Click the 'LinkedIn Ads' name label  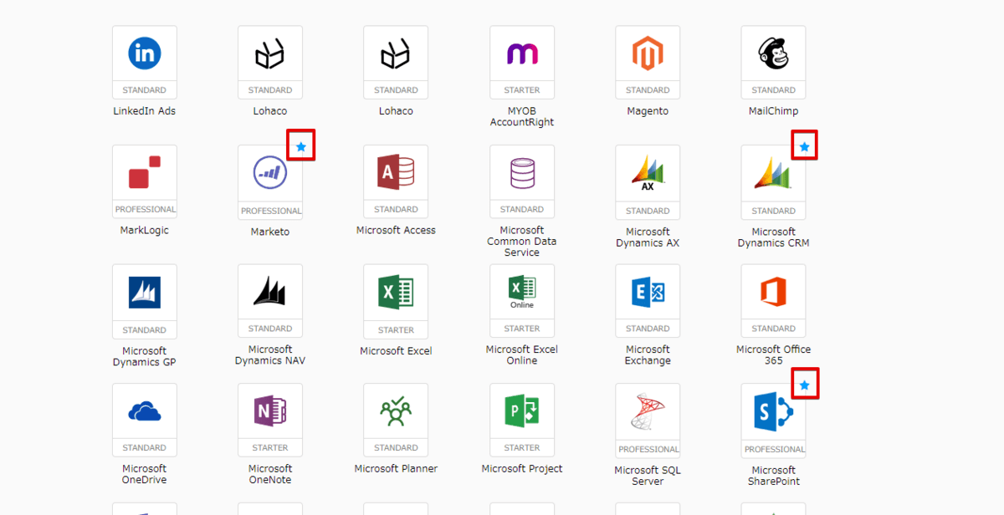(x=145, y=111)
